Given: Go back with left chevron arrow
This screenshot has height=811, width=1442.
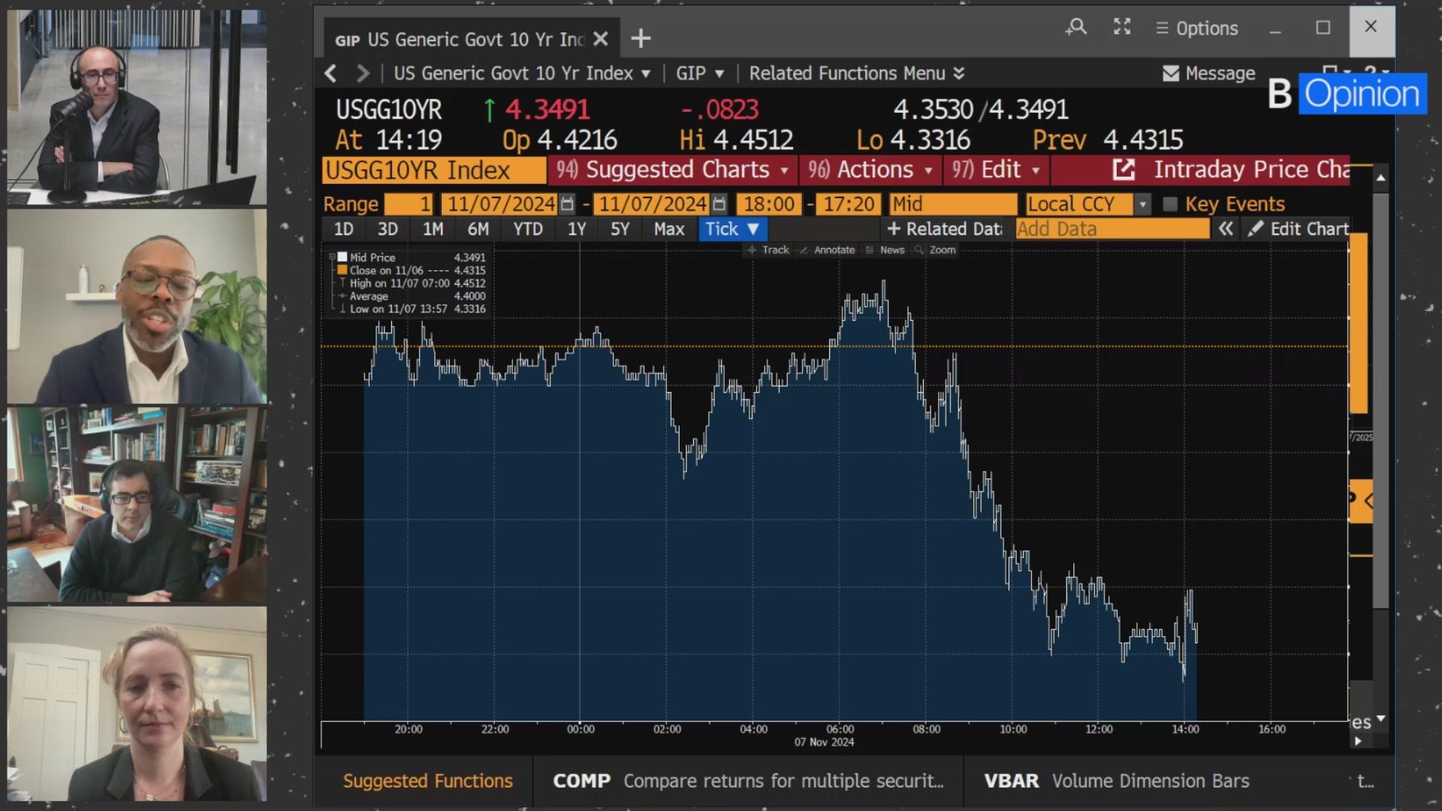Looking at the screenshot, I should pos(330,74).
